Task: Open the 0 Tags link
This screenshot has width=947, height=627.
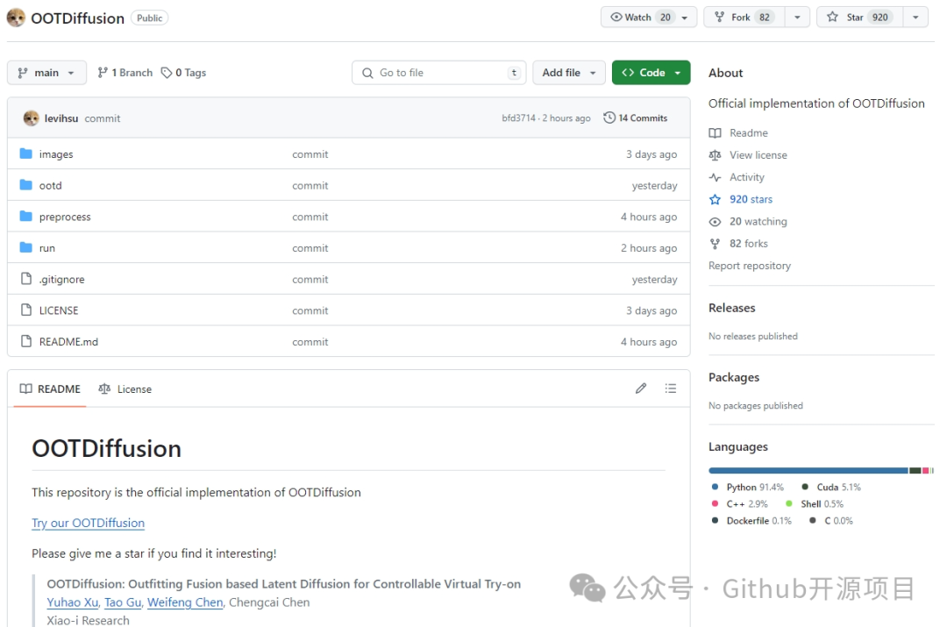Action: click(x=183, y=73)
